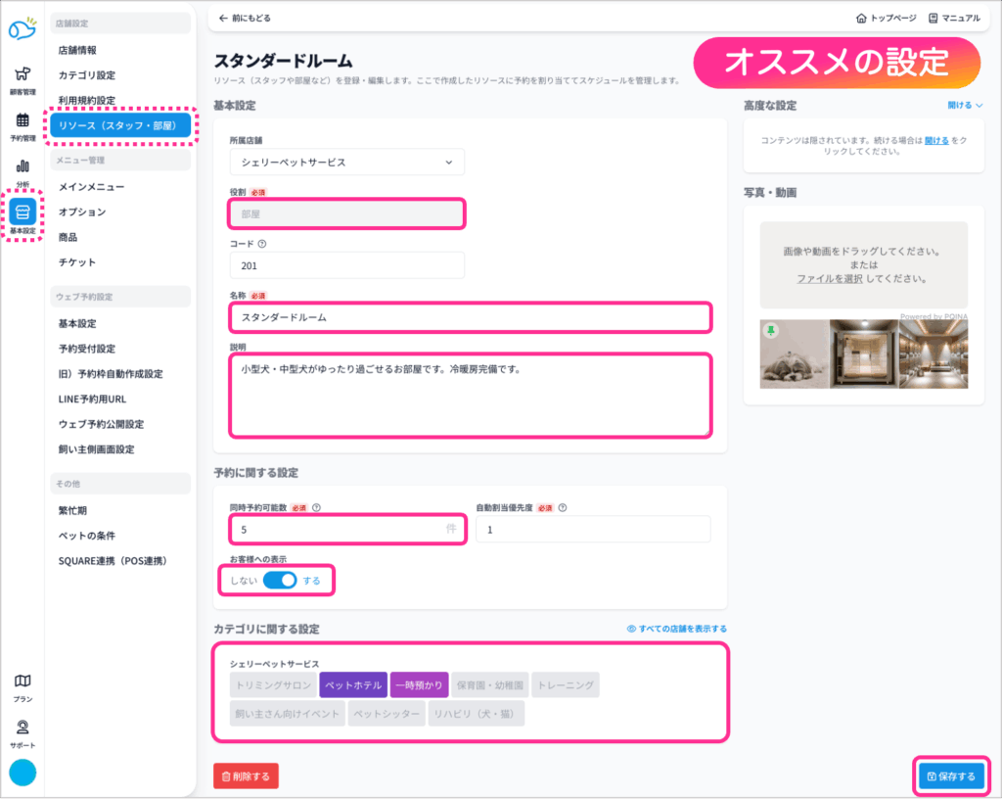Click the help icon next to コード
The image size is (1002, 799).
(x=262, y=244)
